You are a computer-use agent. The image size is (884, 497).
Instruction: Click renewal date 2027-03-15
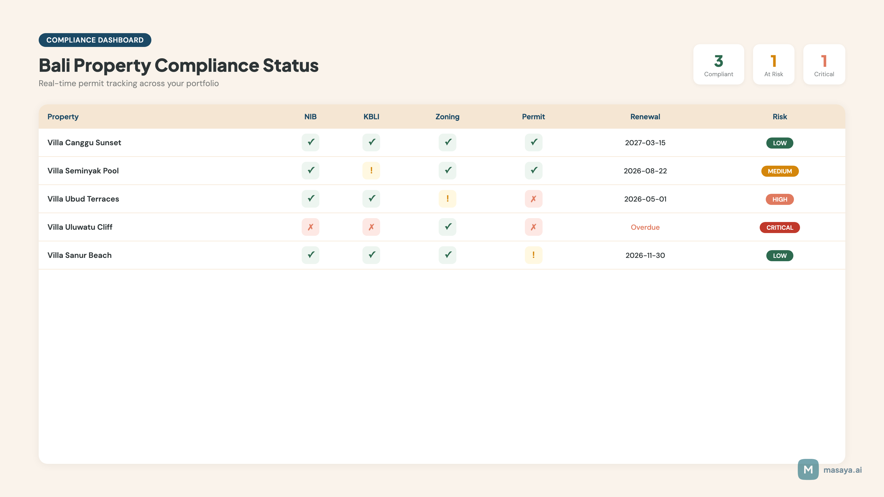pos(645,143)
